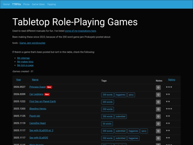Follow the 'some of my inspirations here' link
The height and width of the screenshot is (145, 193).
point(80,31)
